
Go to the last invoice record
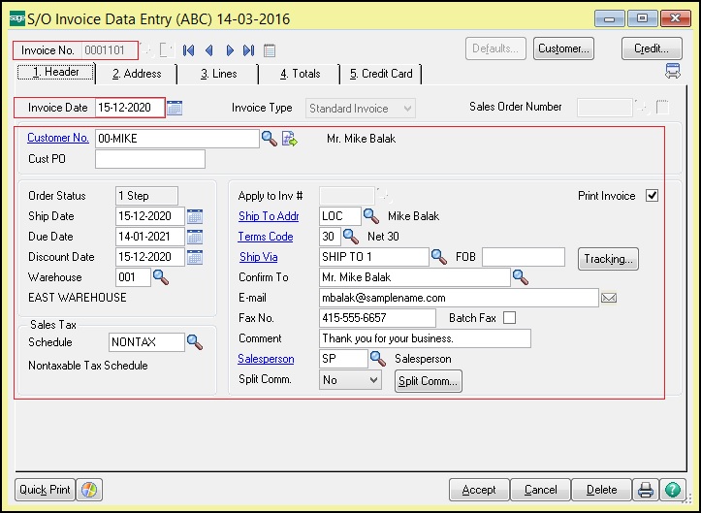point(249,49)
